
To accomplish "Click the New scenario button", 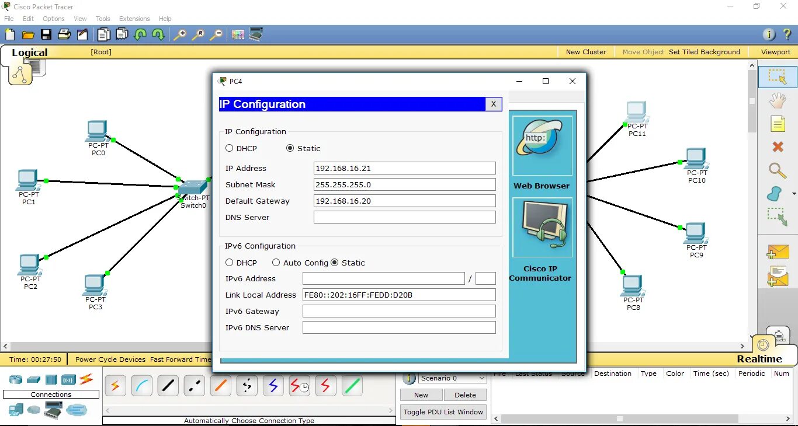I will pos(421,395).
